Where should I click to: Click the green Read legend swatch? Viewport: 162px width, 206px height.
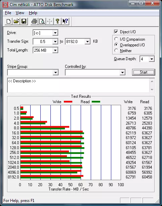pos(96,102)
